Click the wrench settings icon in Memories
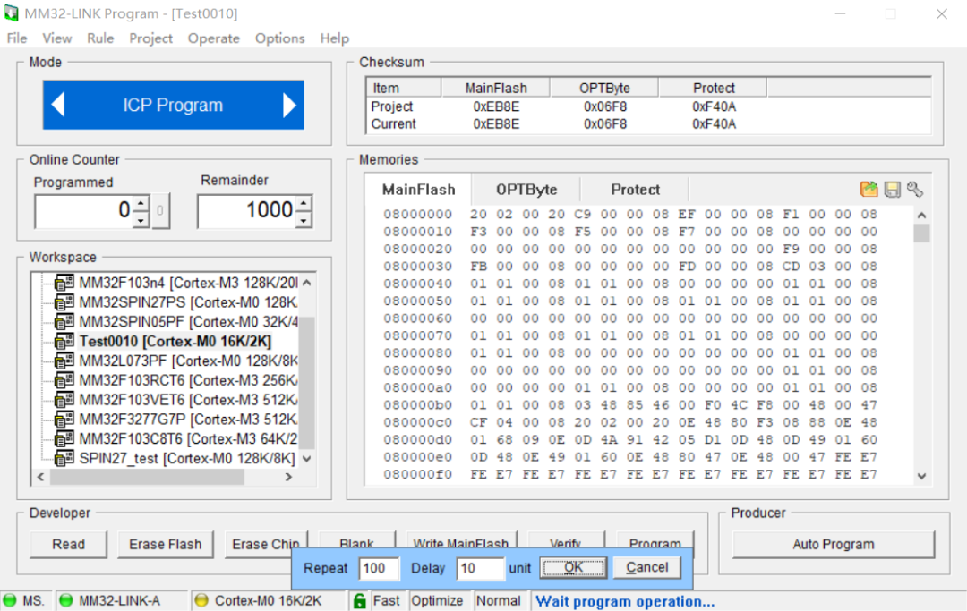Viewport: 967px width, 611px height. [x=914, y=189]
